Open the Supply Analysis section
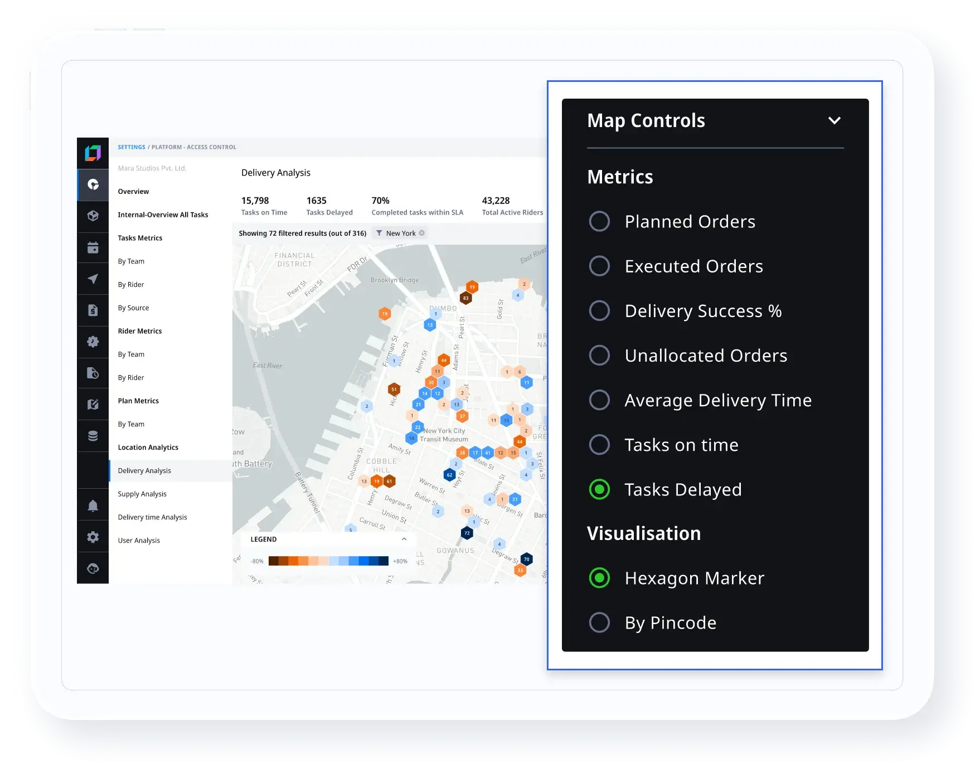The height and width of the screenshot is (769, 980). (142, 494)
